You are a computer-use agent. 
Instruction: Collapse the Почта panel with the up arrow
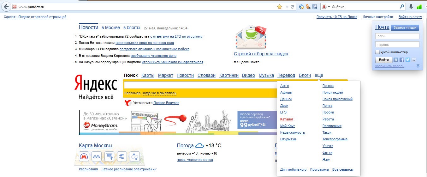418,66
